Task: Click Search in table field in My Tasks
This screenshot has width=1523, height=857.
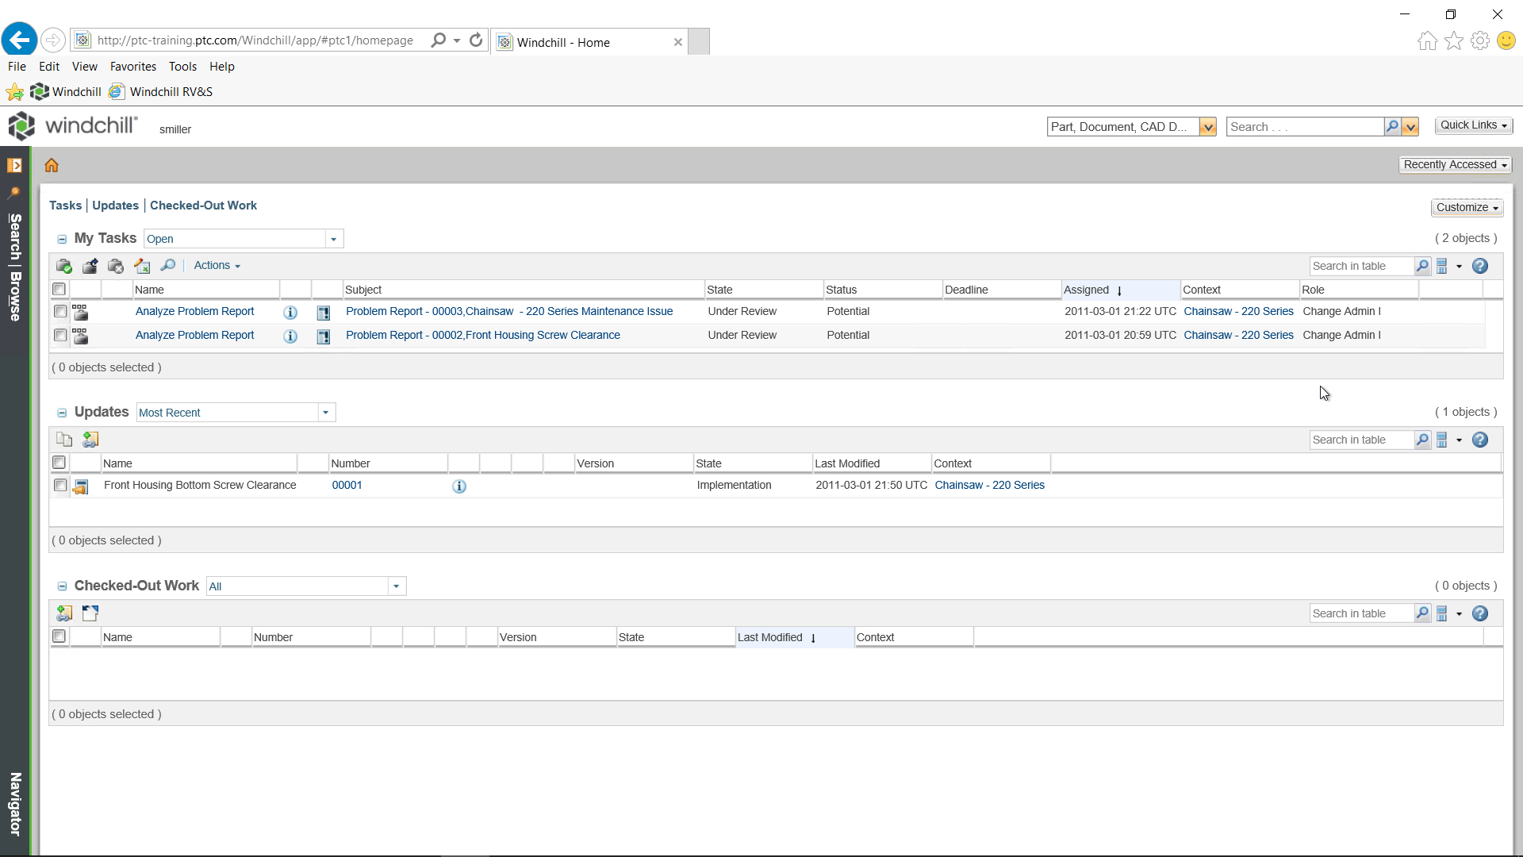Action: pos(1361,267)
